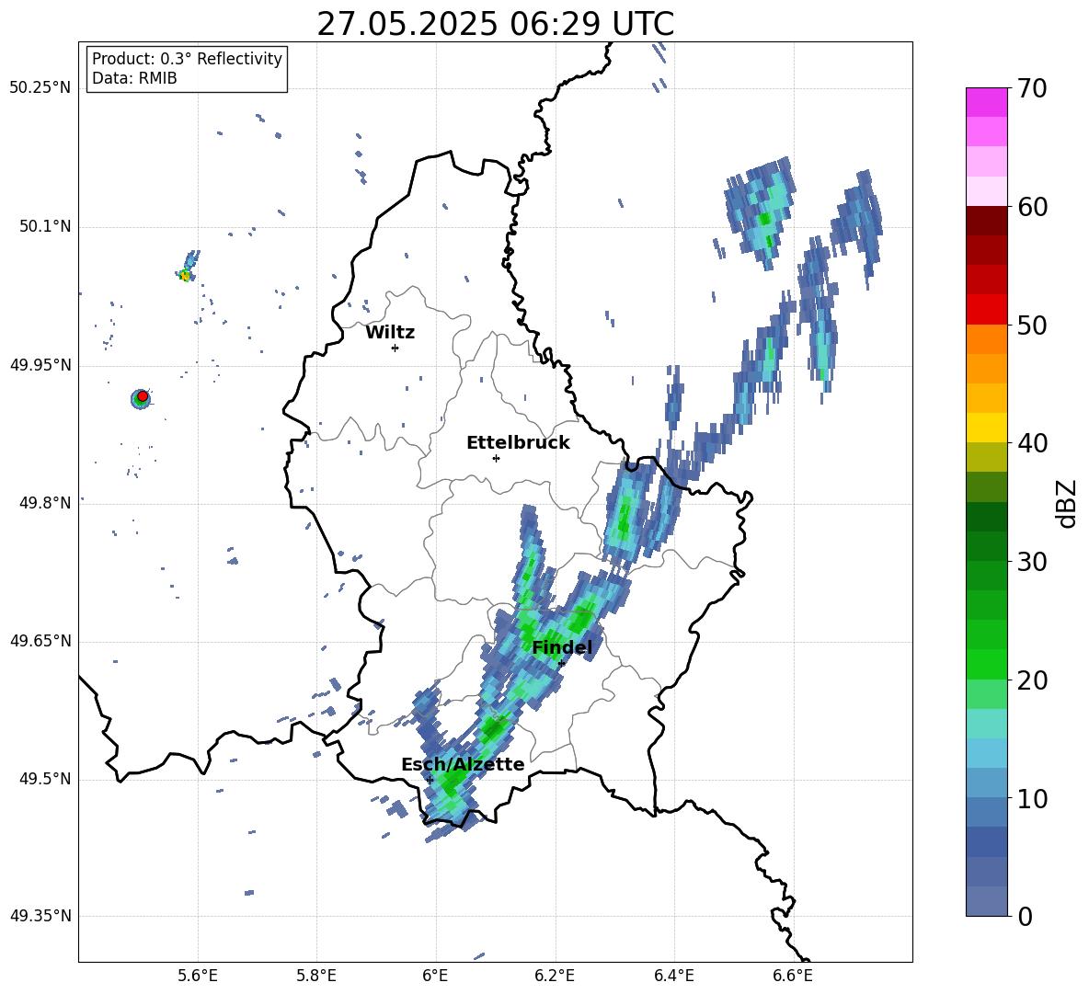
Task: Pick the bright green swatch at 20 dBZ
Action: click(x=986, y=665)
